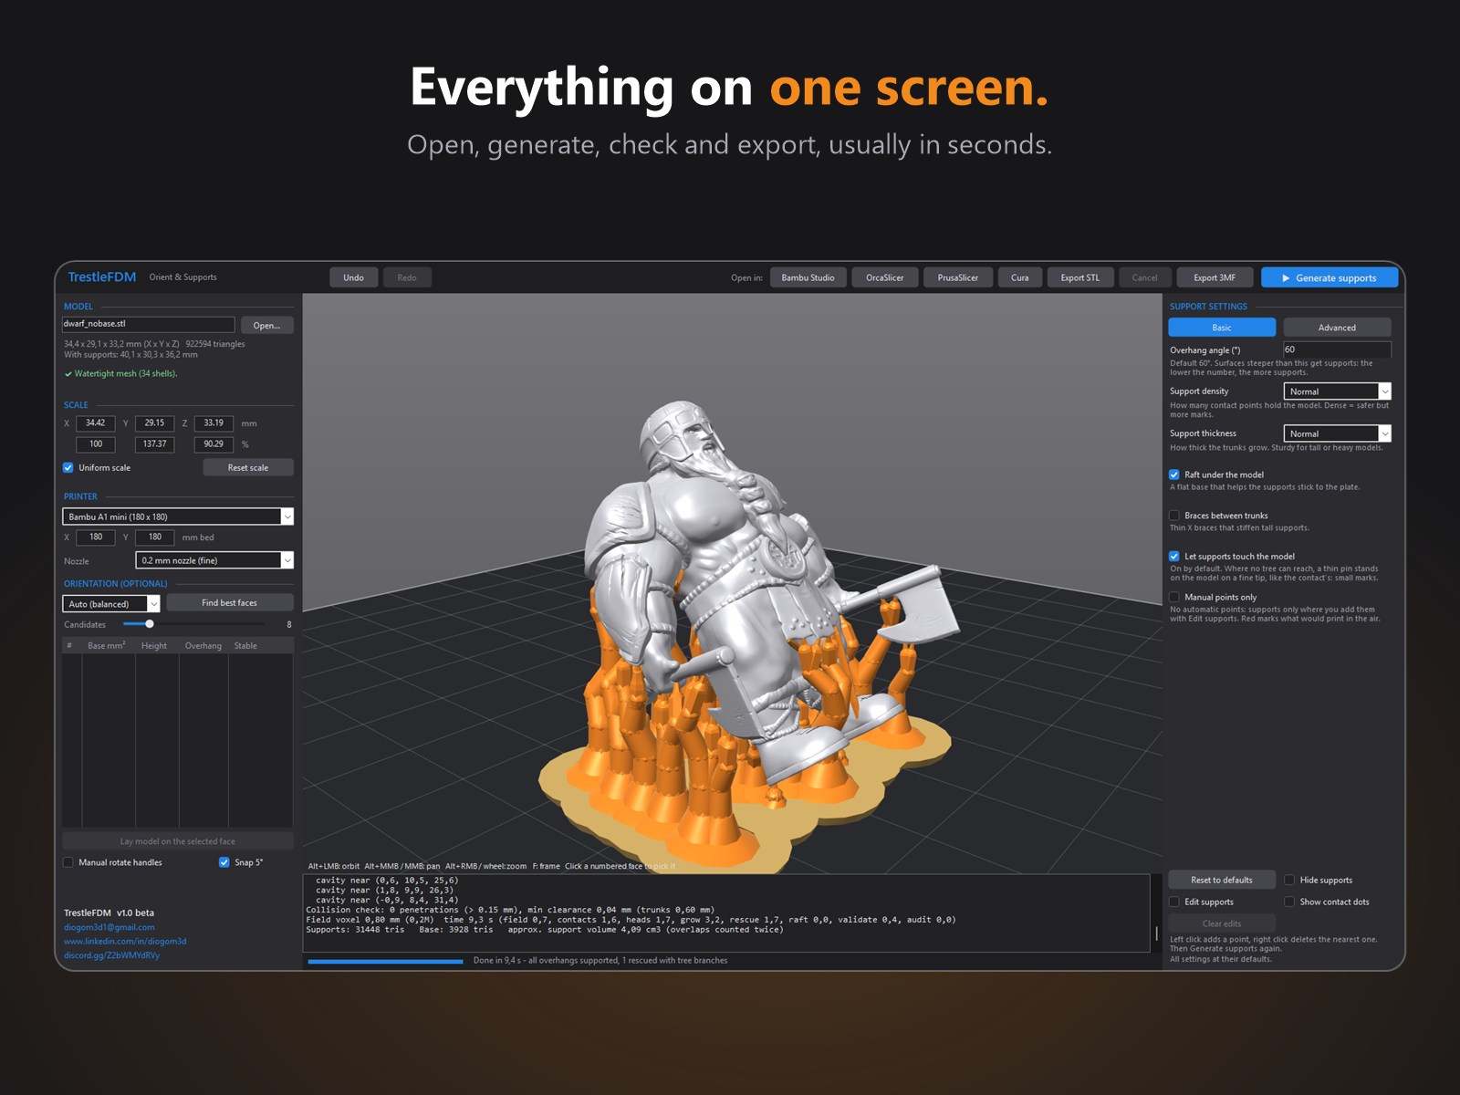1460x1095 pixels.
Task: Open model in OrcaSlicer
Action: [x=884, y=277]
